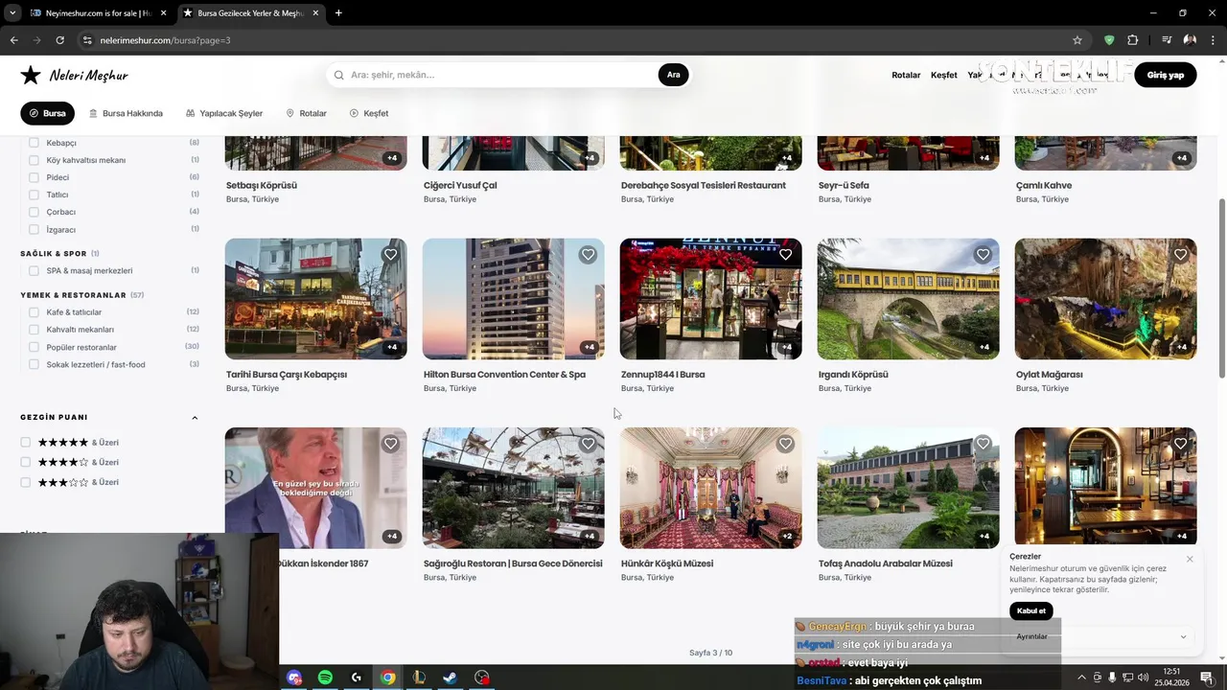Viewport: 1227px width, 690px height.
Task: Accept cookies with Kabul et button
Action: (1031, 610)
